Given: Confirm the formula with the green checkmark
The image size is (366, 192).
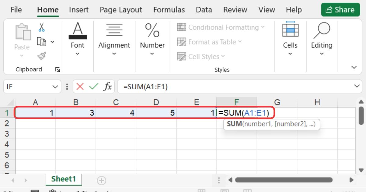Looking at the screenshot, I should point(94,87).
